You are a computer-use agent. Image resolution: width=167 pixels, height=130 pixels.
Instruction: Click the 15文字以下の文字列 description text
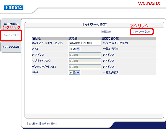pos(115,43)
